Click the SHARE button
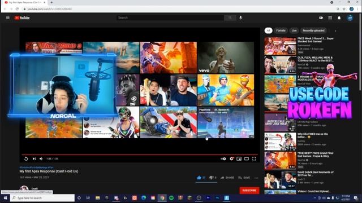Screen dimensions: 362x203 pos(227,178)
